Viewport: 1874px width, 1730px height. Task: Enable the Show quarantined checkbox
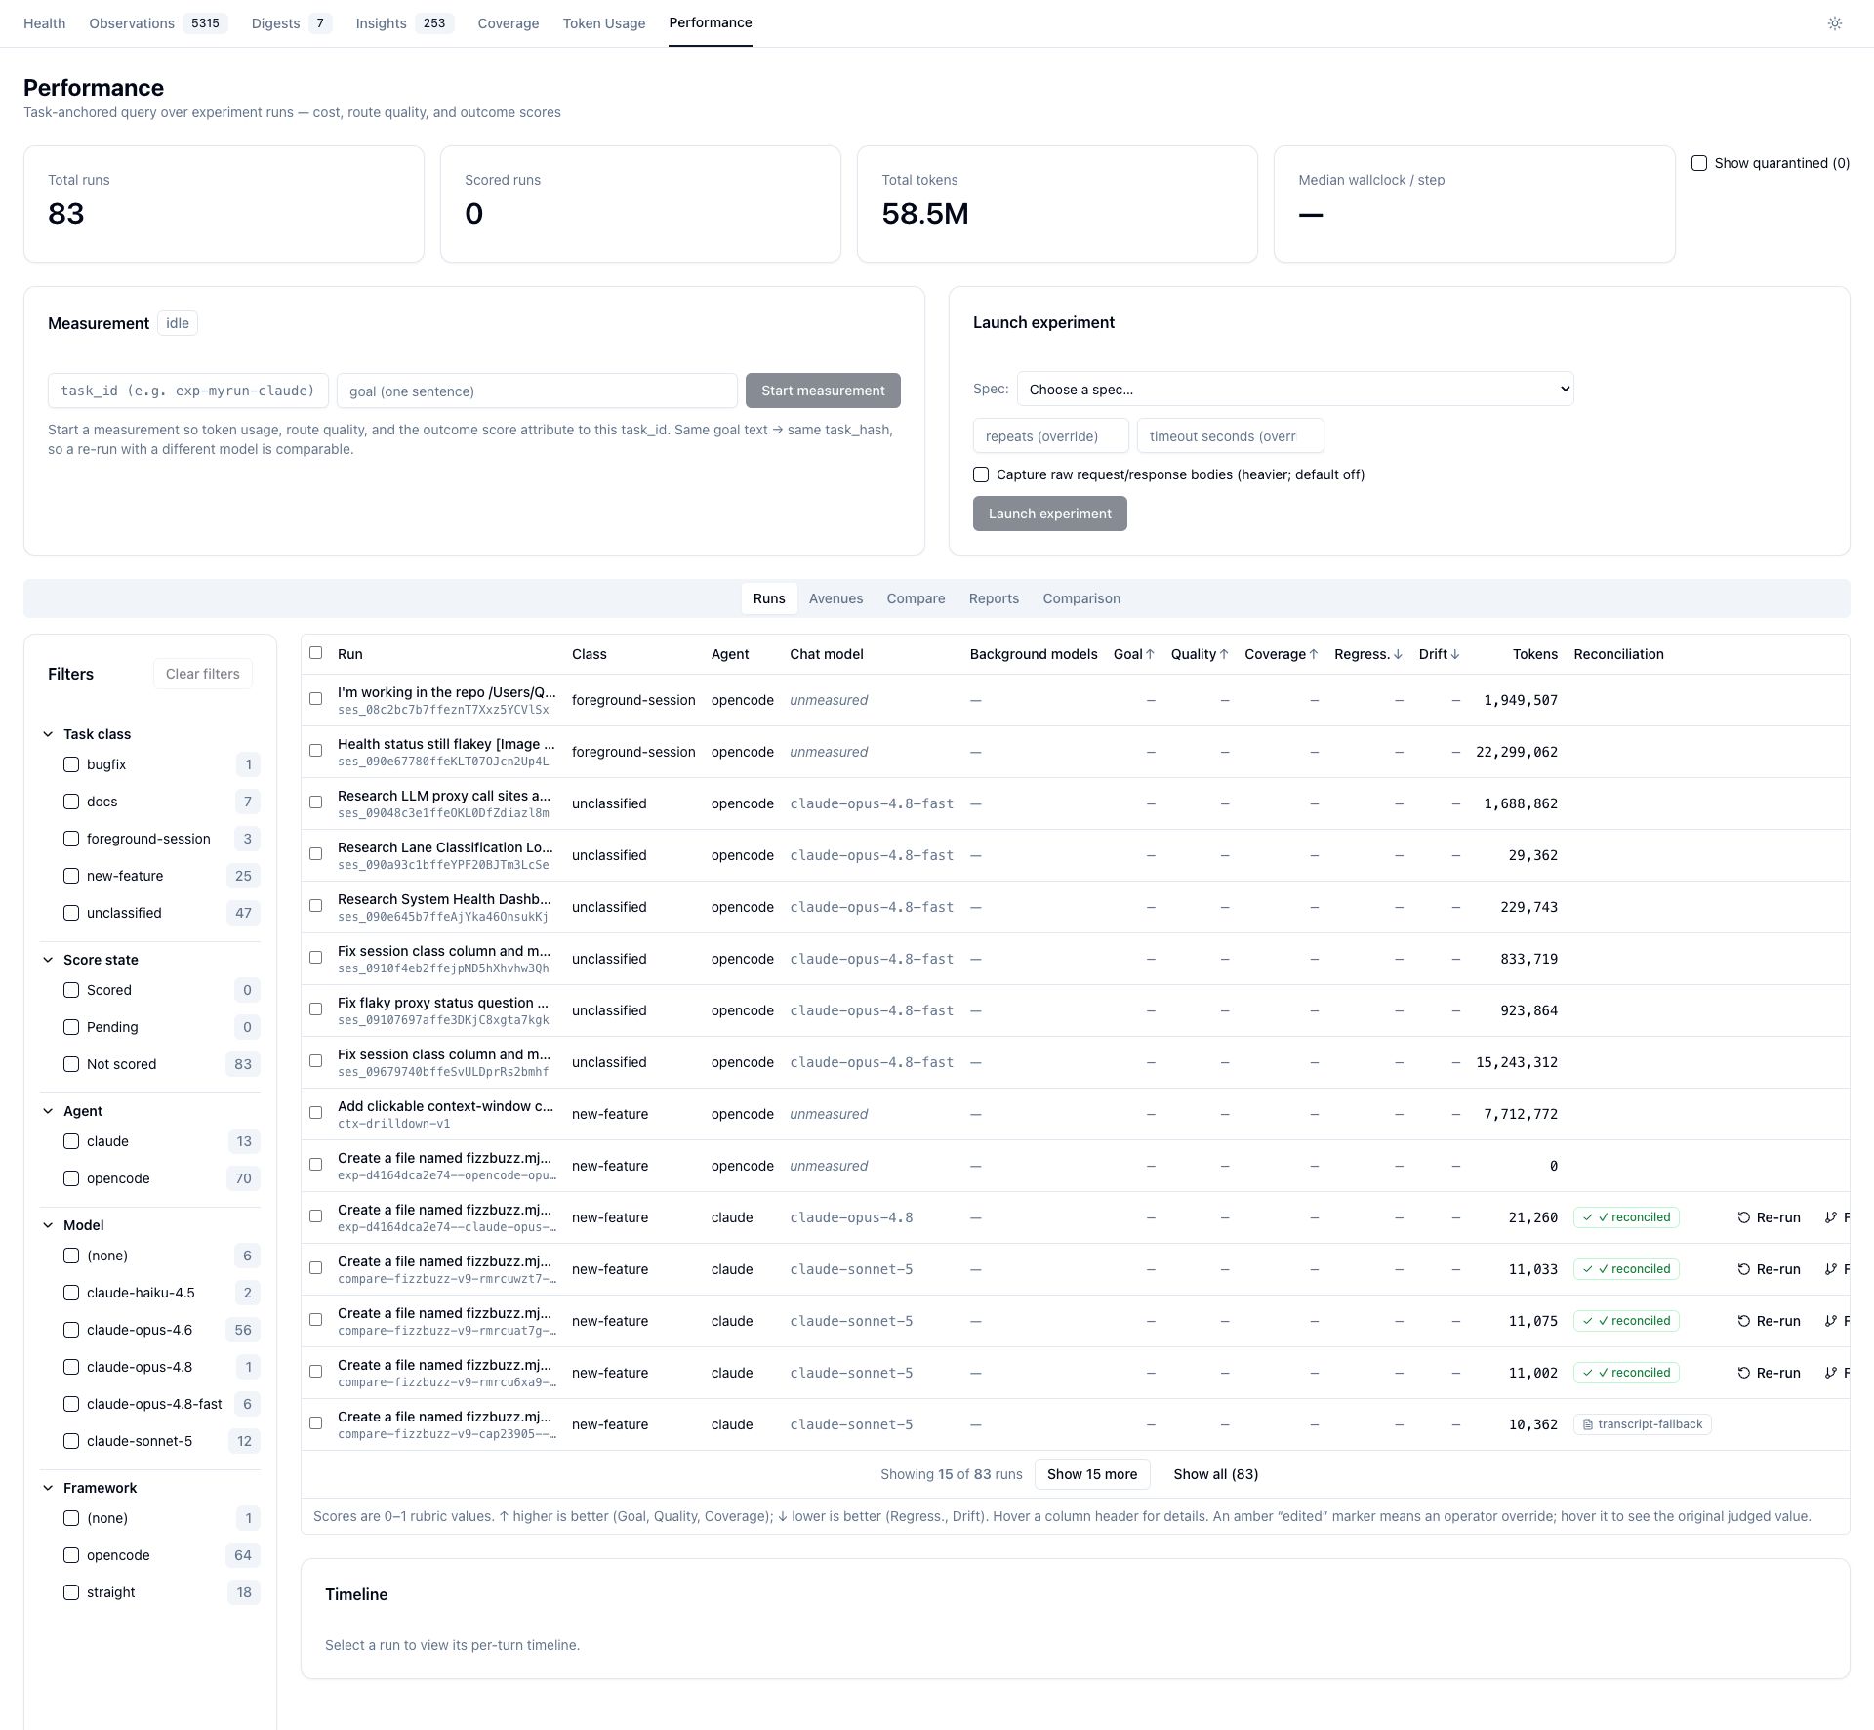pos(1699,163)
